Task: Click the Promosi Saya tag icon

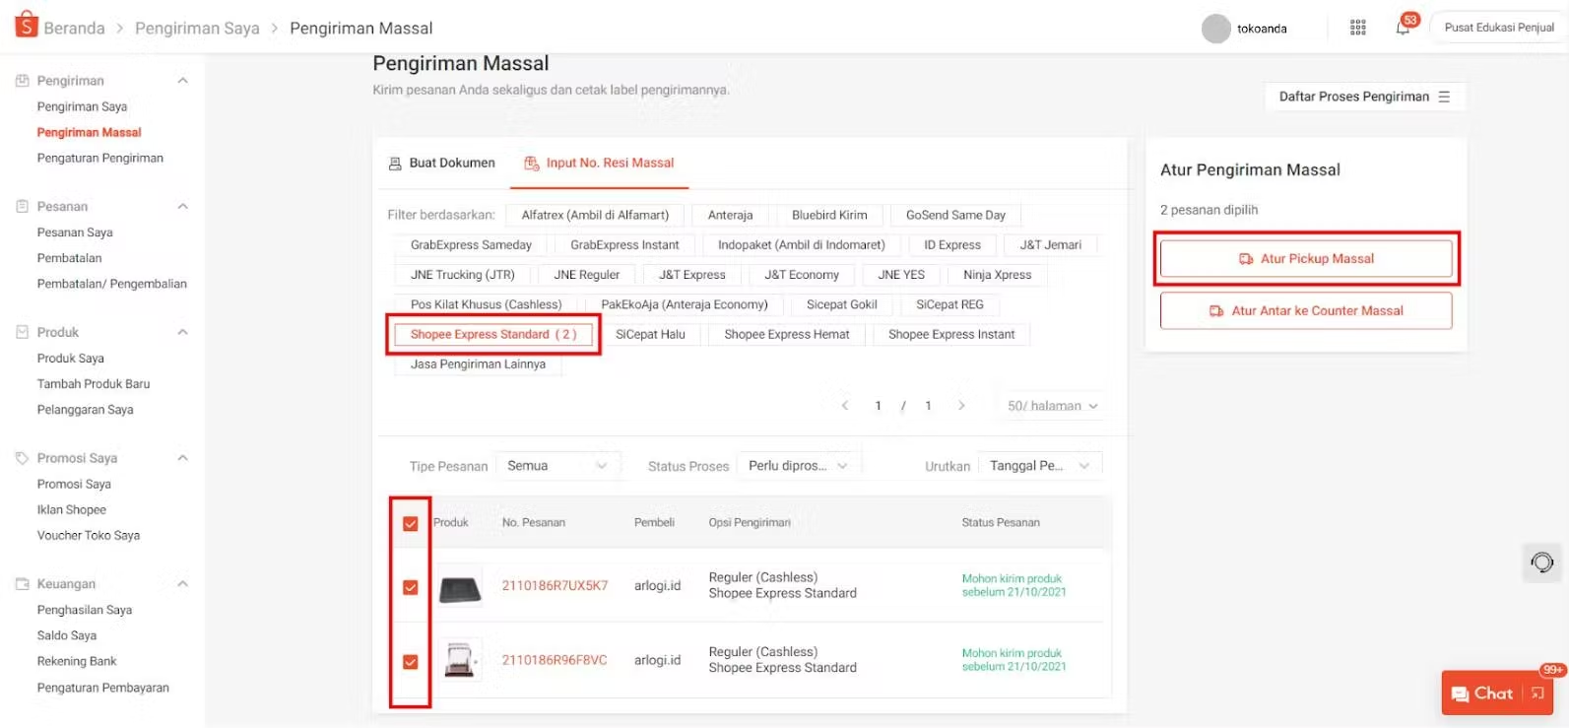Action: coord(22,458)
